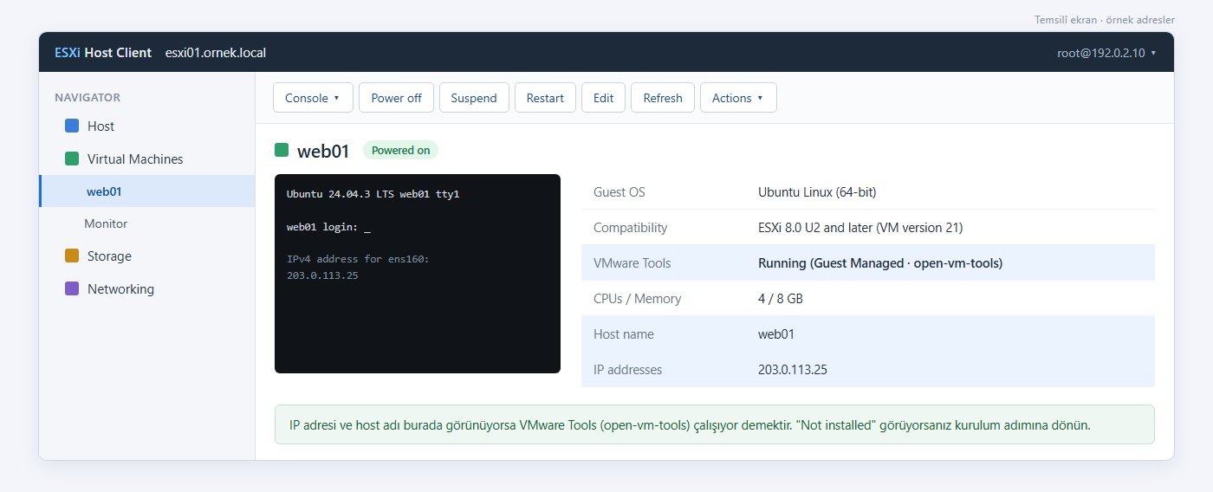Click the Guest OS label

point(619,192)
